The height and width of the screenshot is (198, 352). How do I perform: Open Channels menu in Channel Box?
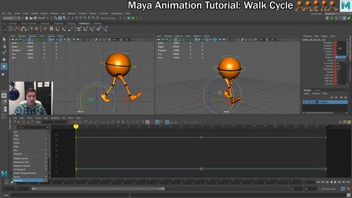pos(307,36)
